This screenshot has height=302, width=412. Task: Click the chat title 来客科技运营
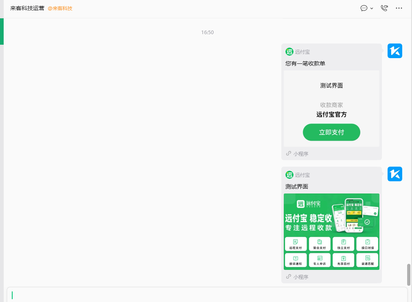tap(27, 8)
